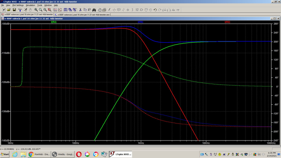Click the cursor coordinates in the status bar
This screenshot has height=158, width=281.
click(x=20, y=149)
